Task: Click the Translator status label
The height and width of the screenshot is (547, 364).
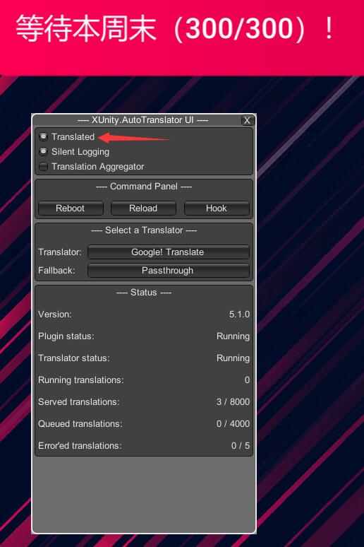Action: 74,358
